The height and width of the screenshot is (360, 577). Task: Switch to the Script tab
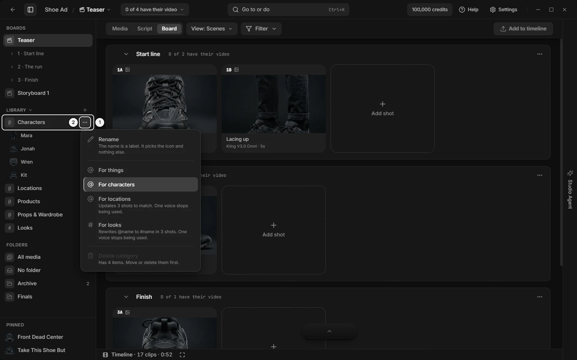pos(145,29)
